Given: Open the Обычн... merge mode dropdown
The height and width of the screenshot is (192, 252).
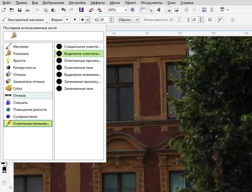Looking at the screenshot, I should pos(128,20).
